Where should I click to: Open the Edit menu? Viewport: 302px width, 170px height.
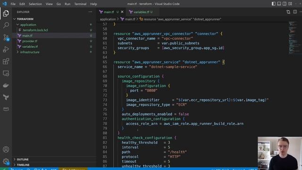click(22, 4)
